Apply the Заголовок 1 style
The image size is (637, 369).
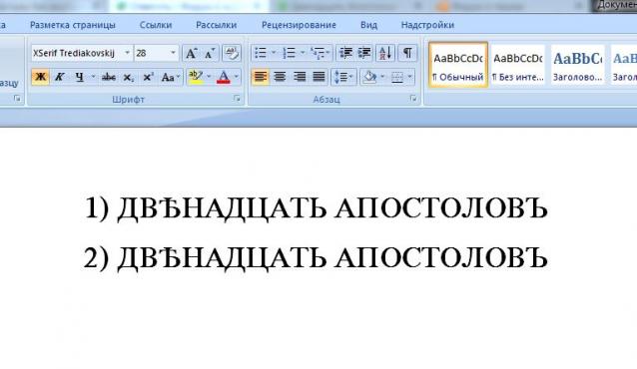(577, 65)
